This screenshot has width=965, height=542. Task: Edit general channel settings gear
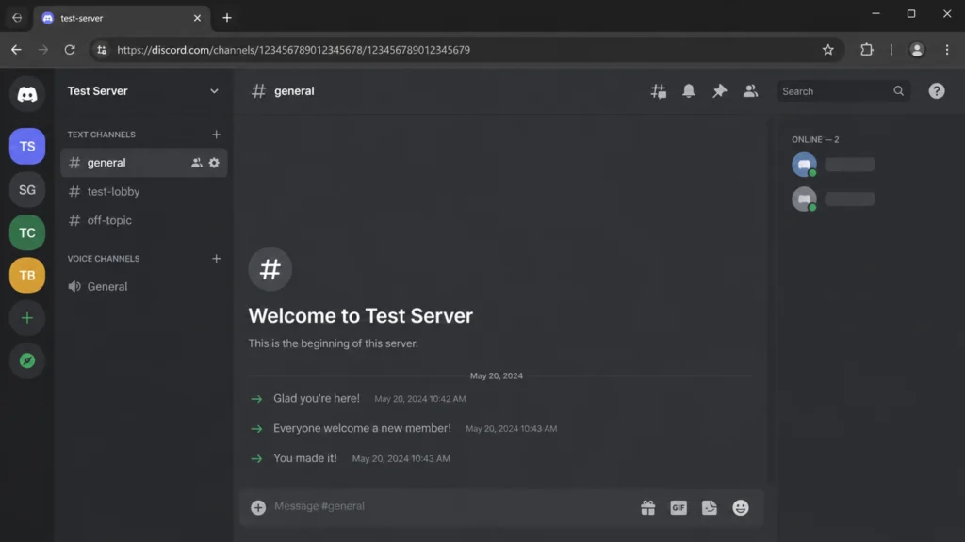pos(214,163)
